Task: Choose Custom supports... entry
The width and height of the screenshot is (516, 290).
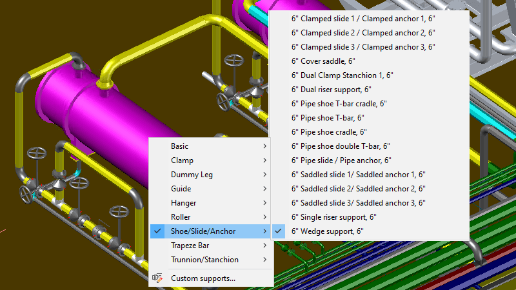Action: (x=203, y=278)
